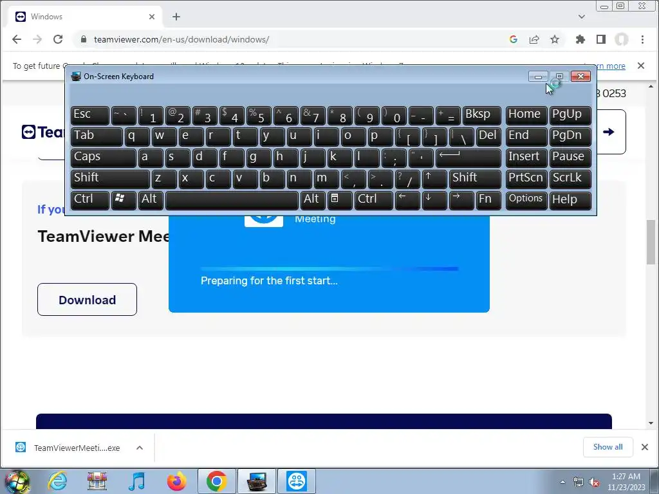Click the right arrow key on the keyboard
This screenshot has width=659, height=494.
(x=461, y=200)
